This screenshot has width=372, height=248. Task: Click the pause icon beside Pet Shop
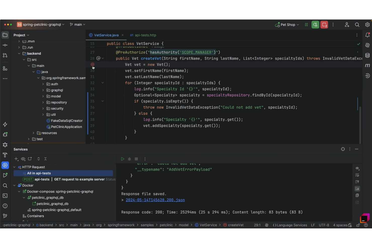(x=306, y=25)
